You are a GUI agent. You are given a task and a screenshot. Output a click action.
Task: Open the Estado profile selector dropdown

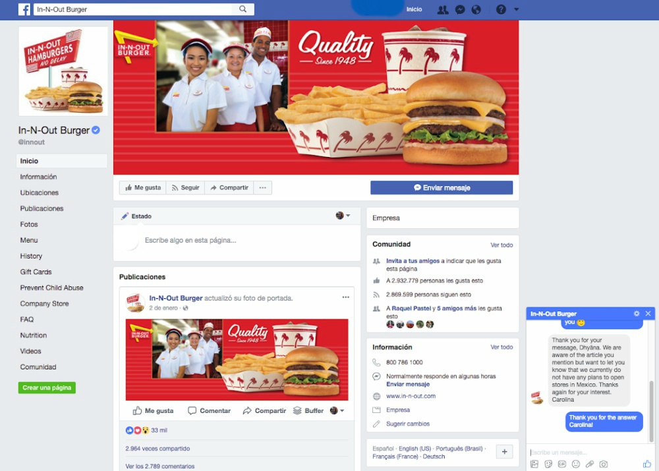click(x=343, y=216)
